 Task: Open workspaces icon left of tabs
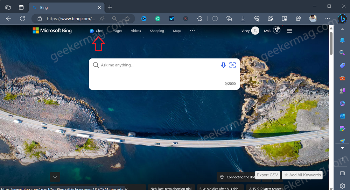pyautogui.click(x=8, y=7)
